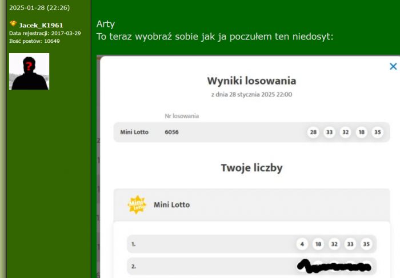
Task: Open Jacek_K1961 user profile link
Action: click(x=41, y=25)
